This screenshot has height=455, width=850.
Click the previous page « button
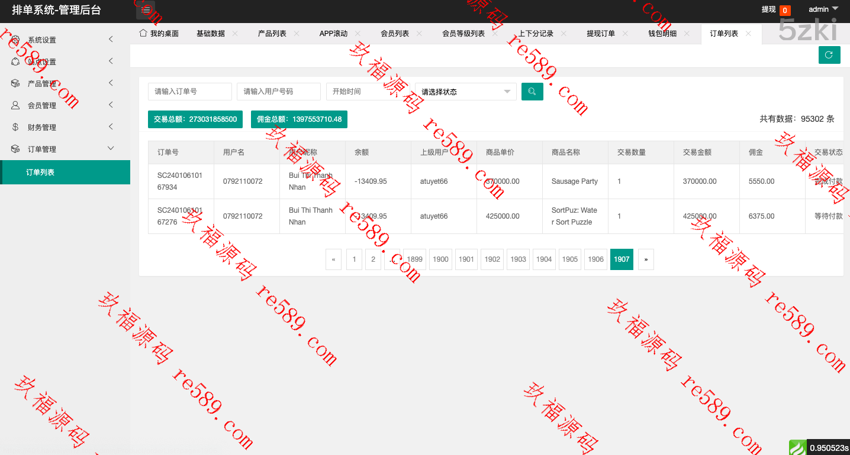(x=333, y=259)
